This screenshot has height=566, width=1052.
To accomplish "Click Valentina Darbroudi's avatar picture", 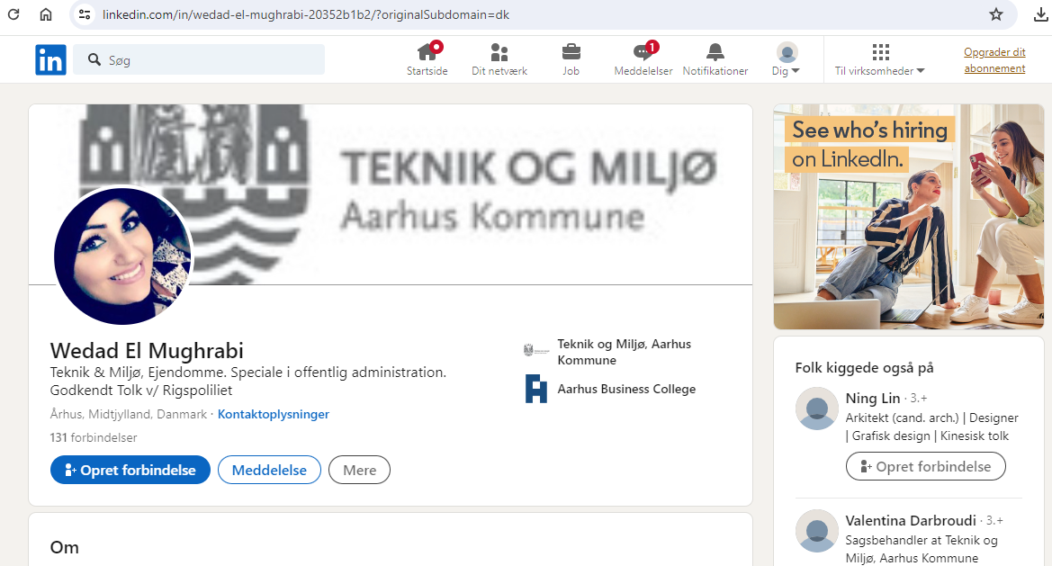I will point(816,531).
